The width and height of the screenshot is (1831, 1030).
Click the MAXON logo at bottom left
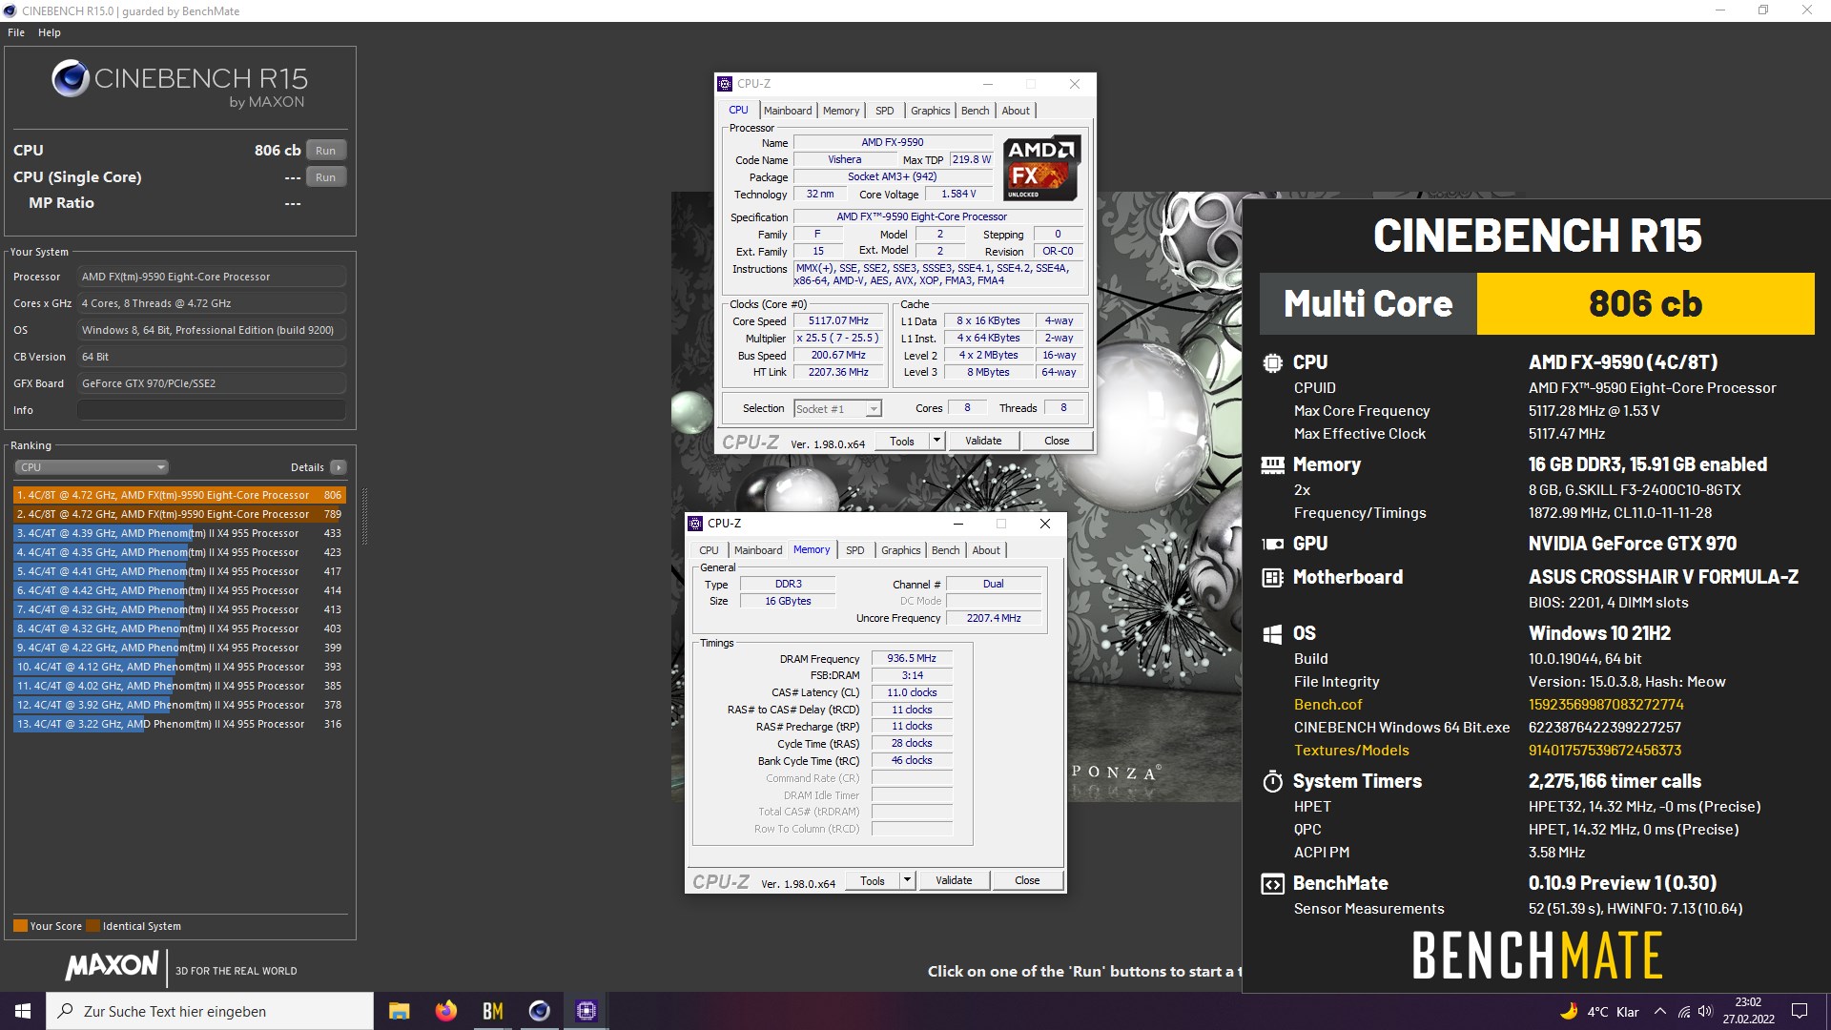coord(113,965)
